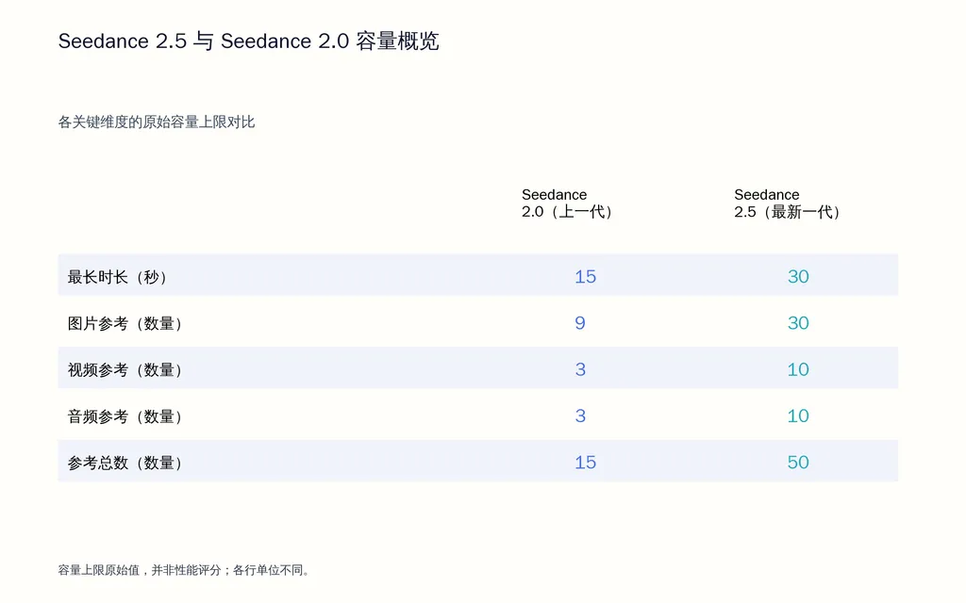Screen dimensions: 966x603
Task: Click Seedance 2.5 value 10 in 音频参考 row
Action: point(798,416)
